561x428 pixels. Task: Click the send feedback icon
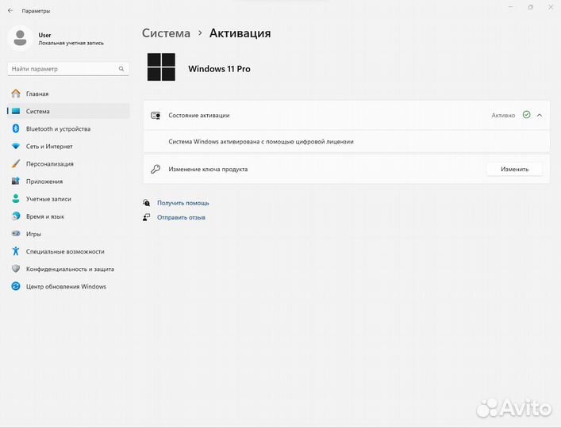tap(146, 217)
